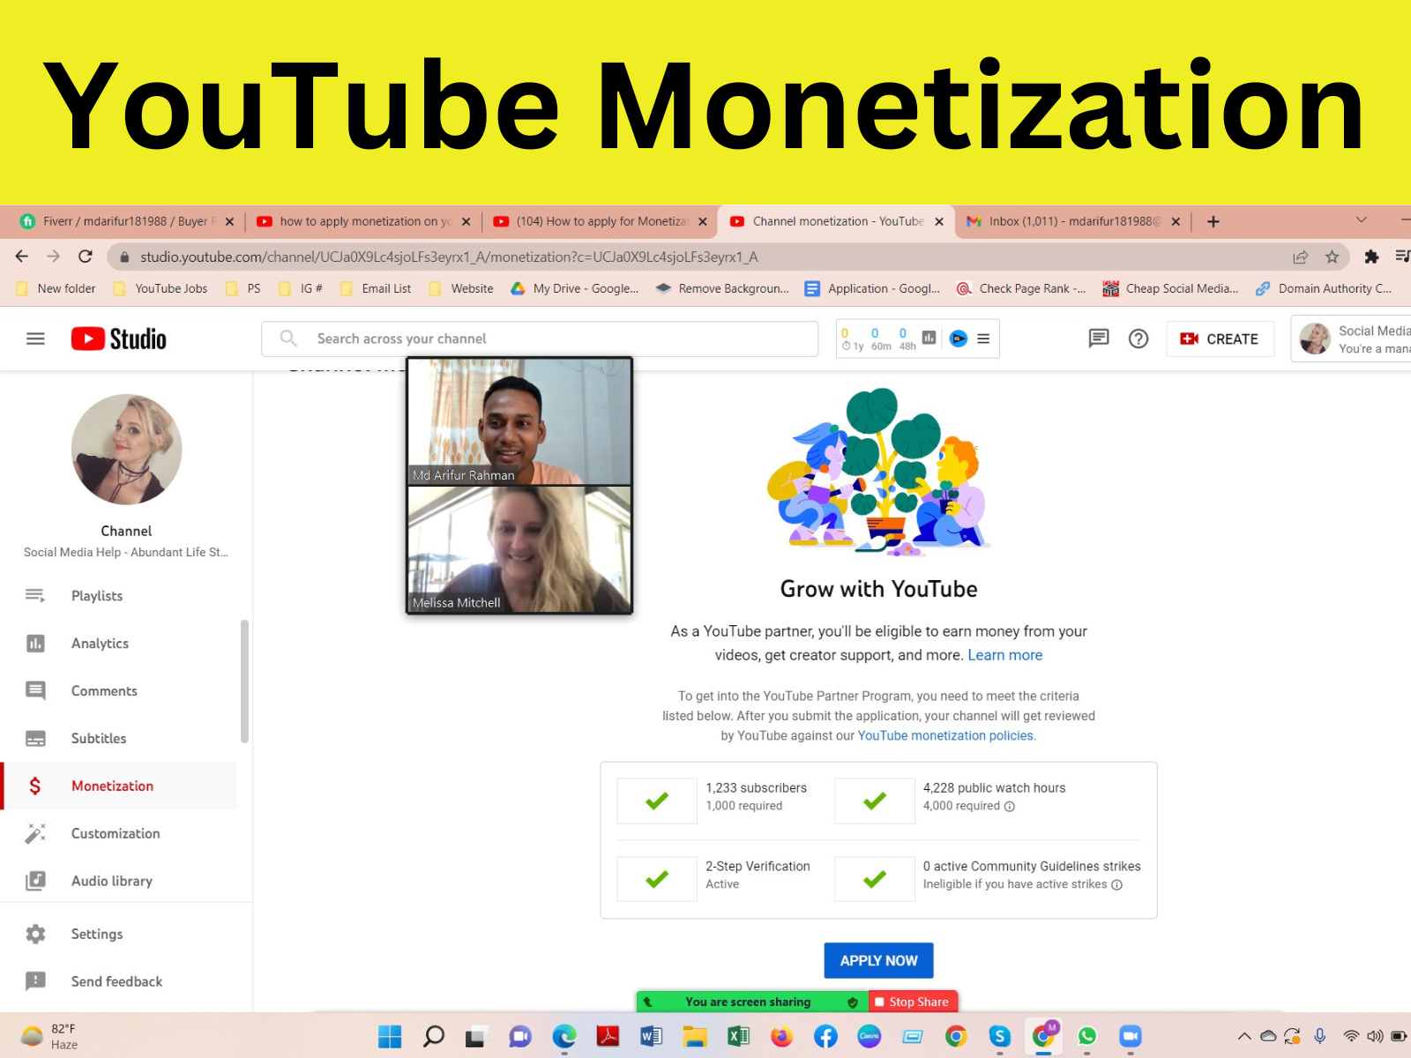Open the My Drive - Google bookmark
Screen dimensions: 1411x1058
click(575, 288)
